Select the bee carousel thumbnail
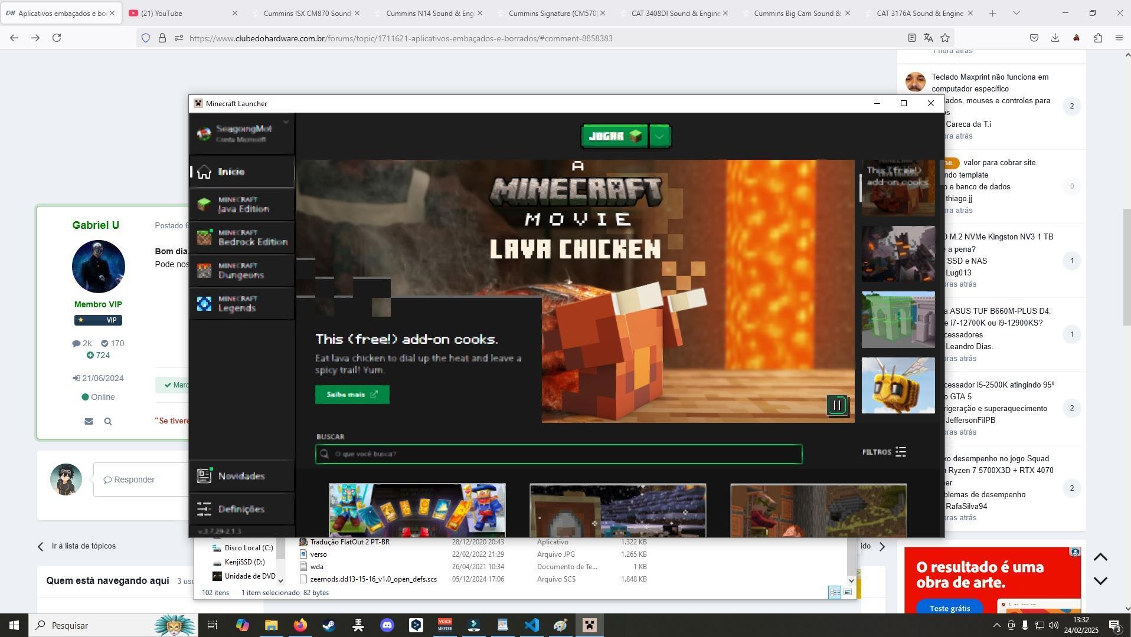 coord(898,385)
